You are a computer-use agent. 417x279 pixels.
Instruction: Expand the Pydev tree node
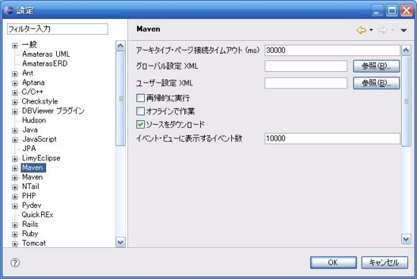pyautogui.click(x=15, y=206)
